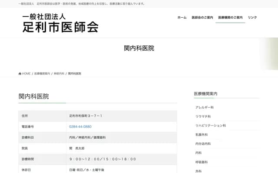
Task: Click the 神経内科 breadcrumb link
Action: tap(59, 74)
